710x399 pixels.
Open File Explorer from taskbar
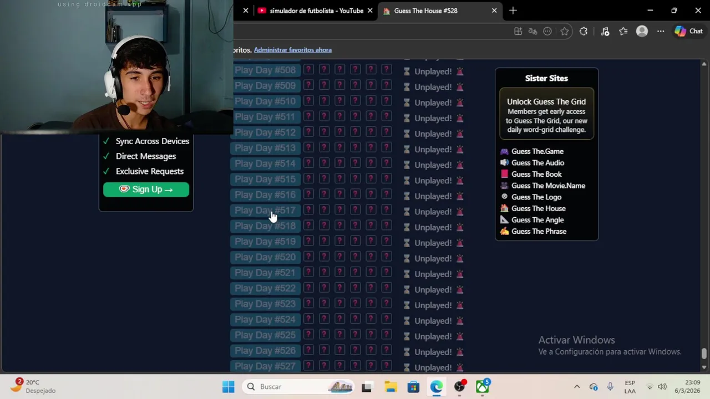pos(390,387)
